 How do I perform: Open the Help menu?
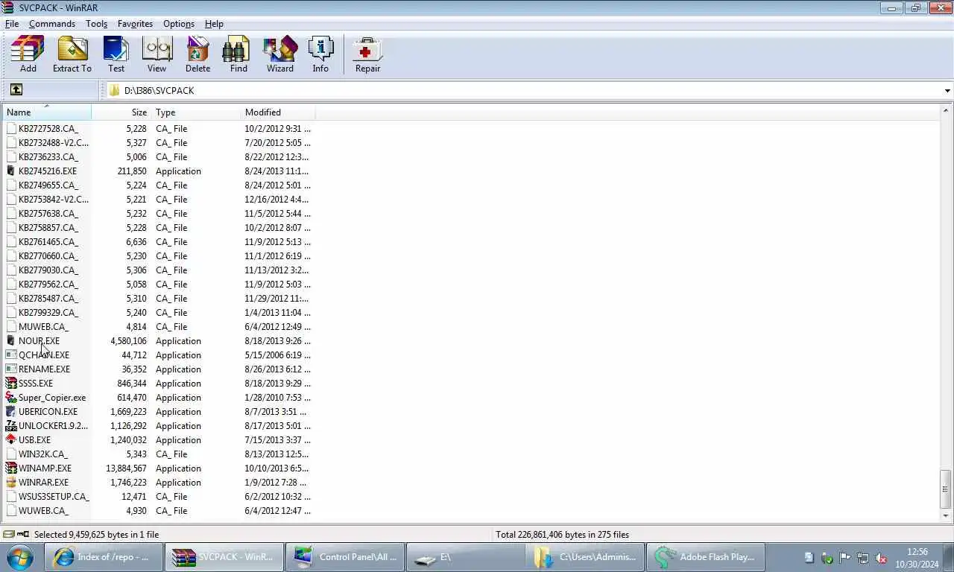coord(214,24)
